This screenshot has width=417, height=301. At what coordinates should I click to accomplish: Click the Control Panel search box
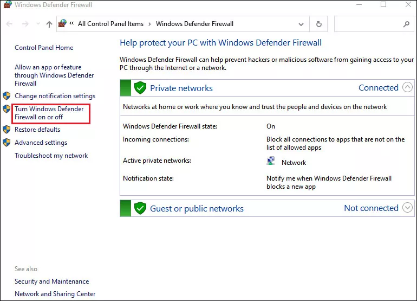(x=374, y=24)
